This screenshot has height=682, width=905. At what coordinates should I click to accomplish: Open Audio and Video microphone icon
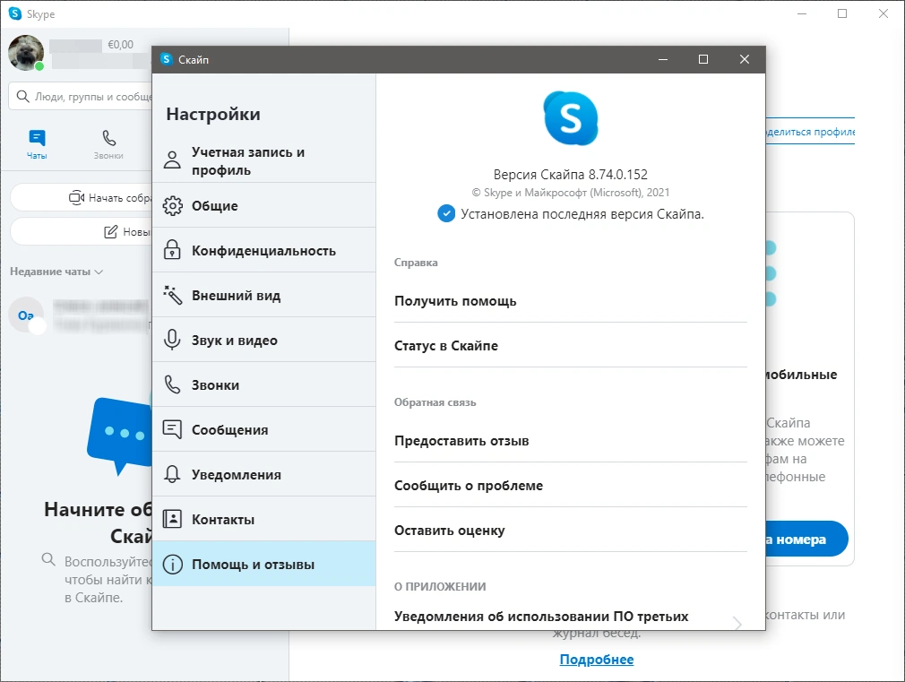point(172,340)
